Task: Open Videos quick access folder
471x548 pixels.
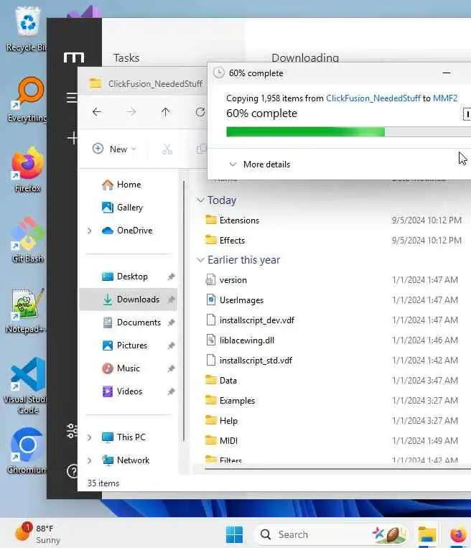Action: [x=129, y=391]
